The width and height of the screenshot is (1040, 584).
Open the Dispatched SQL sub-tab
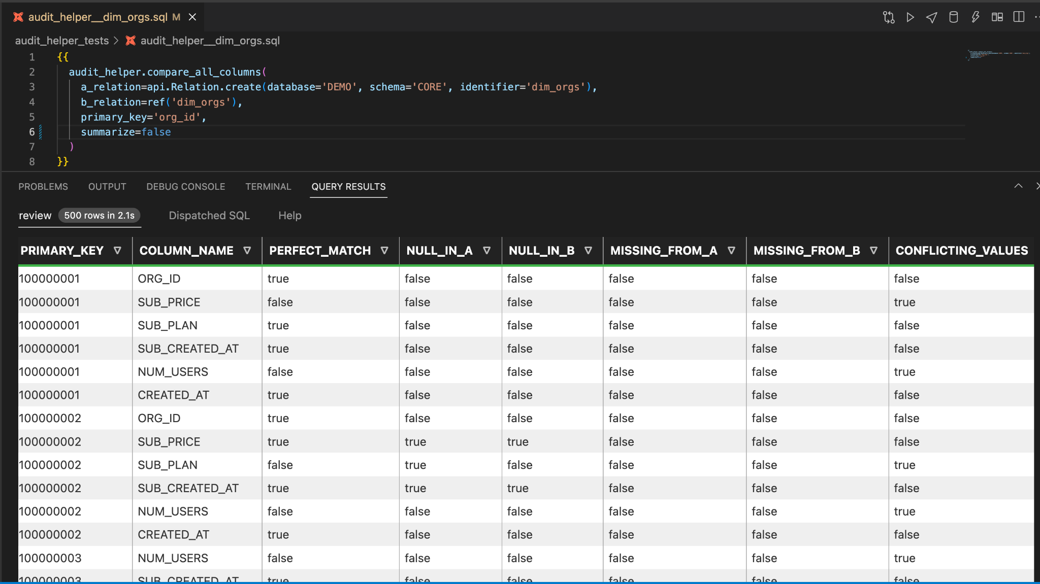(x=209, y=216)
